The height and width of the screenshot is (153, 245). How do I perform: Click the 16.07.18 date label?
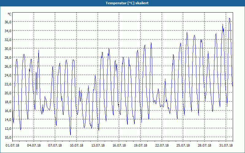coord(119,146)
